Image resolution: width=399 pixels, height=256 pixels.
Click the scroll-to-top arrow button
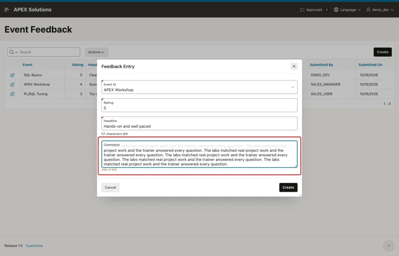(388, 245)
